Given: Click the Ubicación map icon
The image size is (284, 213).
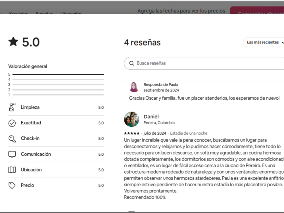Looking at the screenshot, I should point(12,170).
